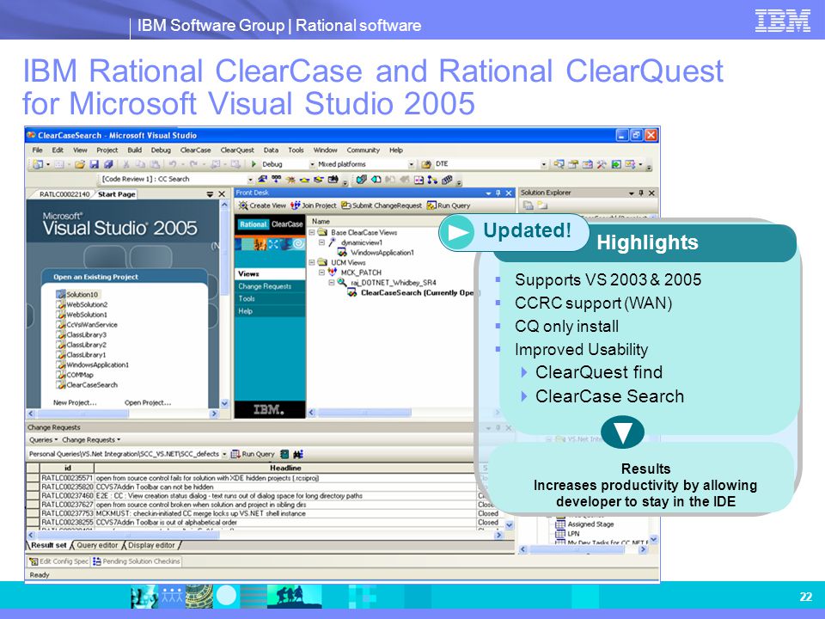Click the IBM logo in Front Desk sidebar

pyautogui.click(x=269, y=409)
